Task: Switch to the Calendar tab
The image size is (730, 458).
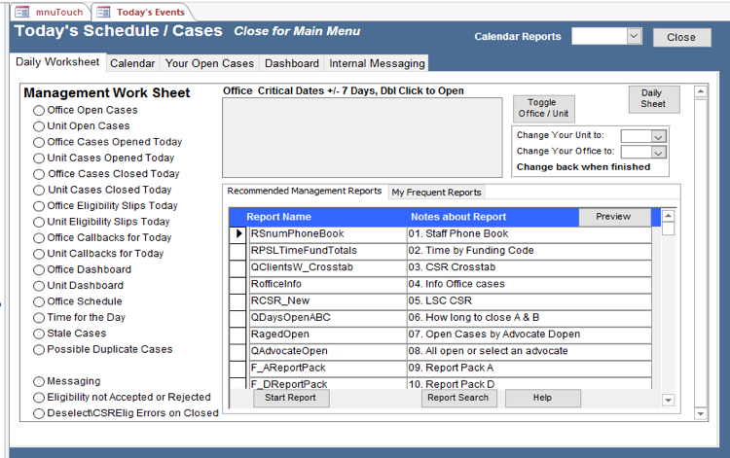Action: coord(131,63)
